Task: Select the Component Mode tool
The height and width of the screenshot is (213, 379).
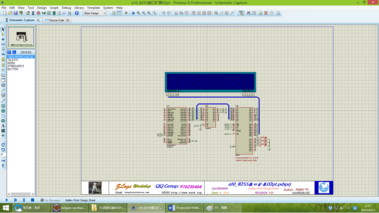Action: coord(3,35)
